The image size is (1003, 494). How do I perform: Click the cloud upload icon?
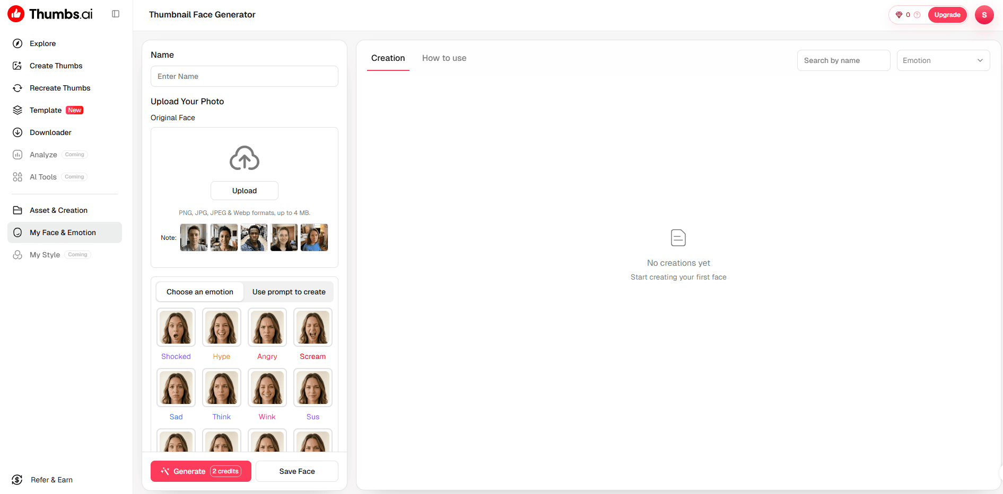click(x=245, y=158)
